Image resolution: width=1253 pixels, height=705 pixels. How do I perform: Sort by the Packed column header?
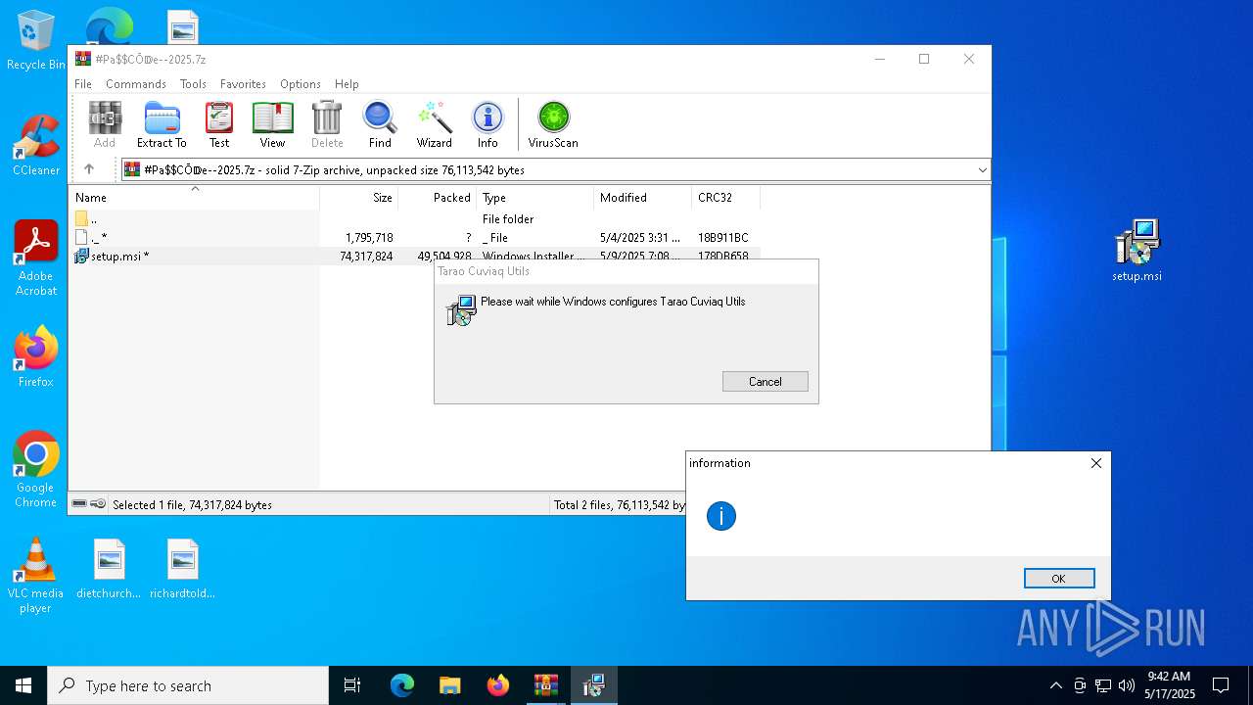click(437, 198)
